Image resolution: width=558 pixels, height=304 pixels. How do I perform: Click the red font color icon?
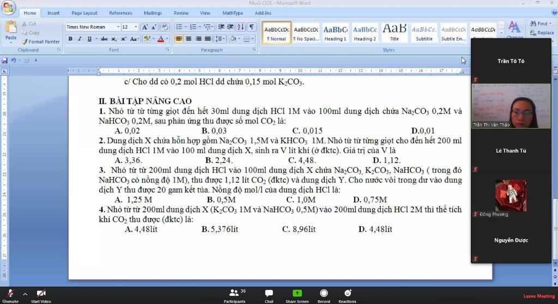[x=161, y=39]
